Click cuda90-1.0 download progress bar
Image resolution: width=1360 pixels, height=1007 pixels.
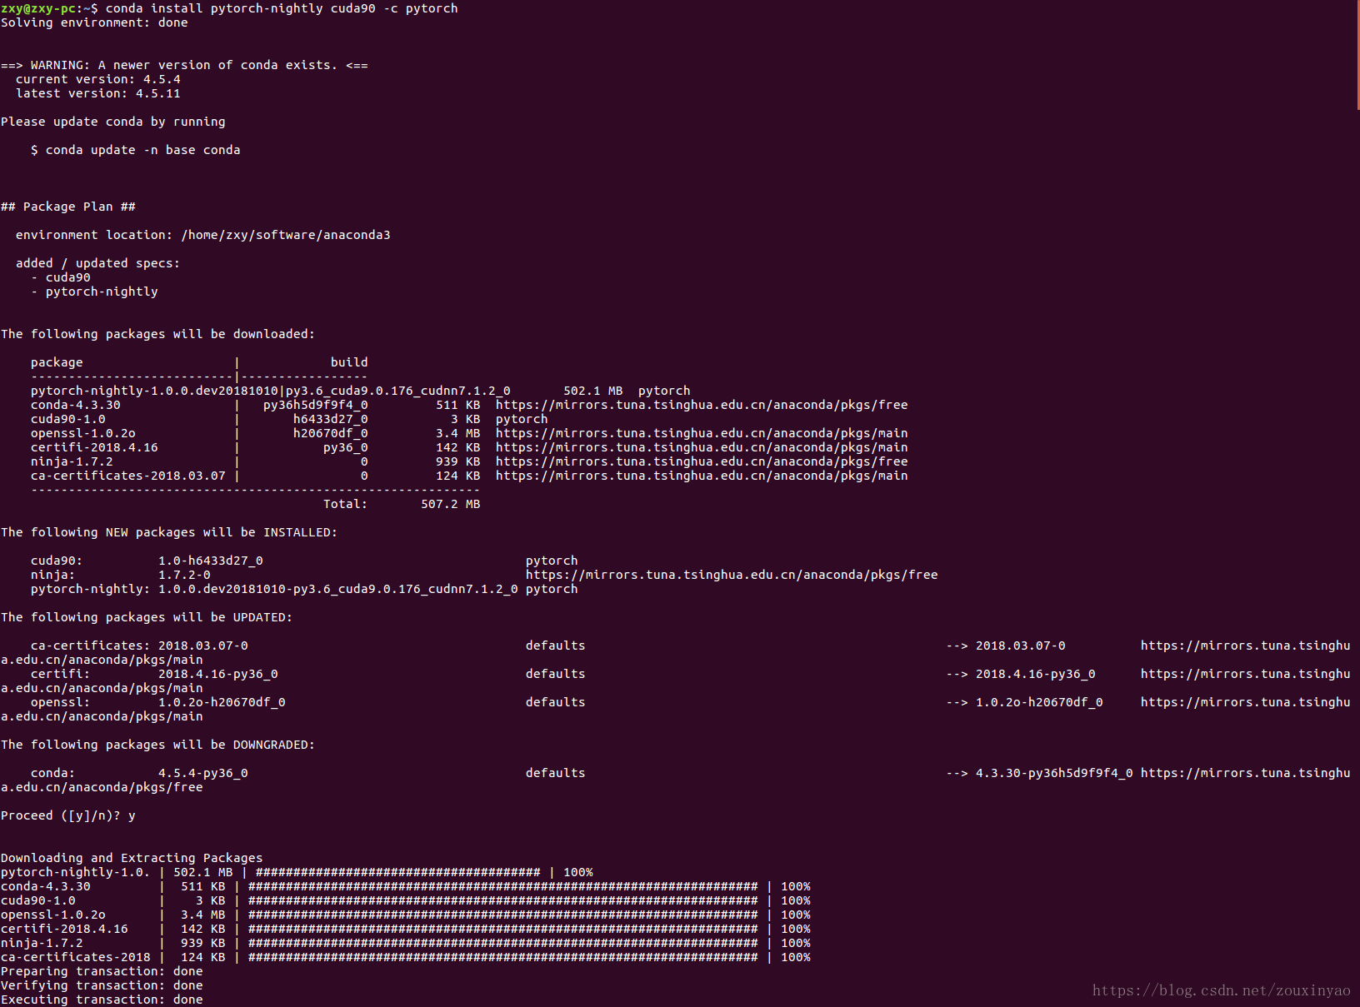tap(503, 900)
